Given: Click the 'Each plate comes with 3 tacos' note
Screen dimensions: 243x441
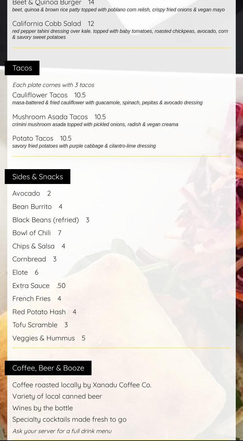Looking at the screenshot, I should click(53, 85).
